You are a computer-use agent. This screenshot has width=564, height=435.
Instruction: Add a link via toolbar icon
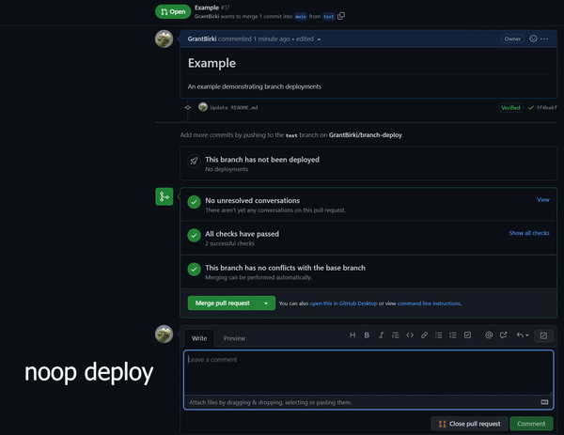tap(425, 335)
